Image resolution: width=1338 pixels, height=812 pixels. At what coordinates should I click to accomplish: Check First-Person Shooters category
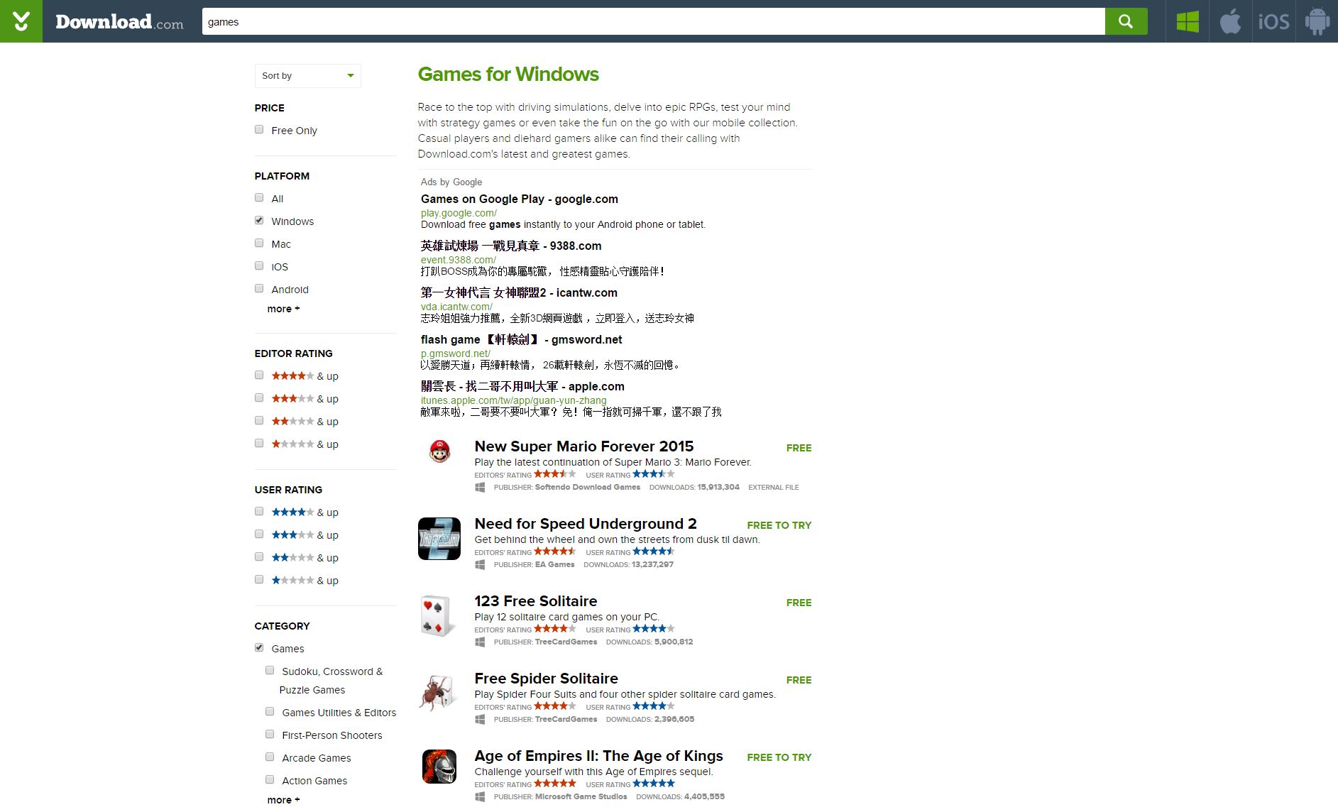click(270, 735)
